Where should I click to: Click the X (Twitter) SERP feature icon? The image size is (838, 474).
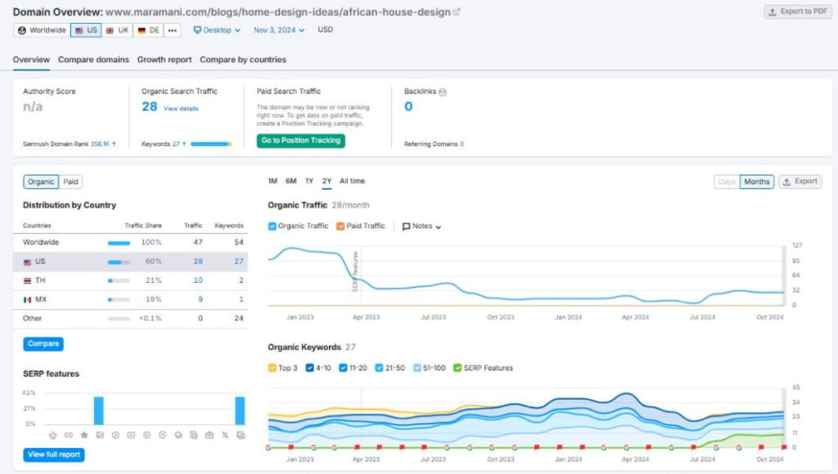[x=224, y=435]
